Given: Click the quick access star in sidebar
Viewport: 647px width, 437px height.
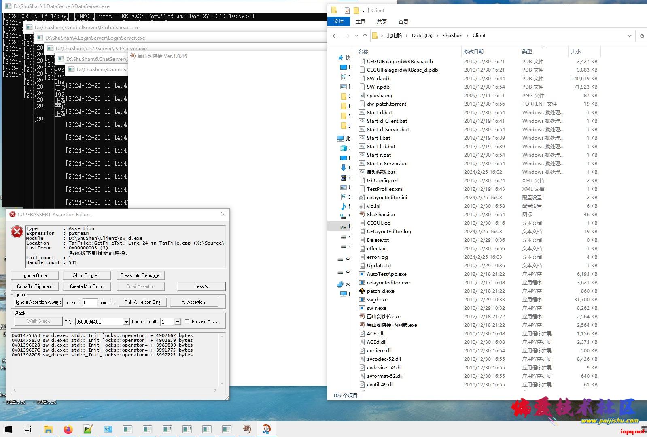Looking at the screenshot, I should pos(341,58).
